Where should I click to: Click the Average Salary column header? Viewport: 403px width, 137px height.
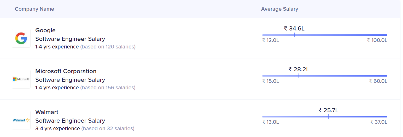[279, 9]
